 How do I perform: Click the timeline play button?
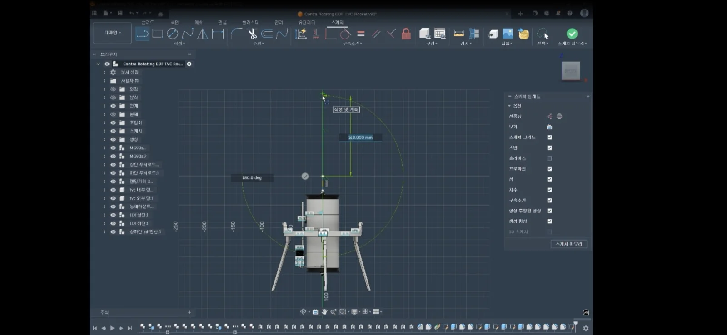tap(112, 328)
